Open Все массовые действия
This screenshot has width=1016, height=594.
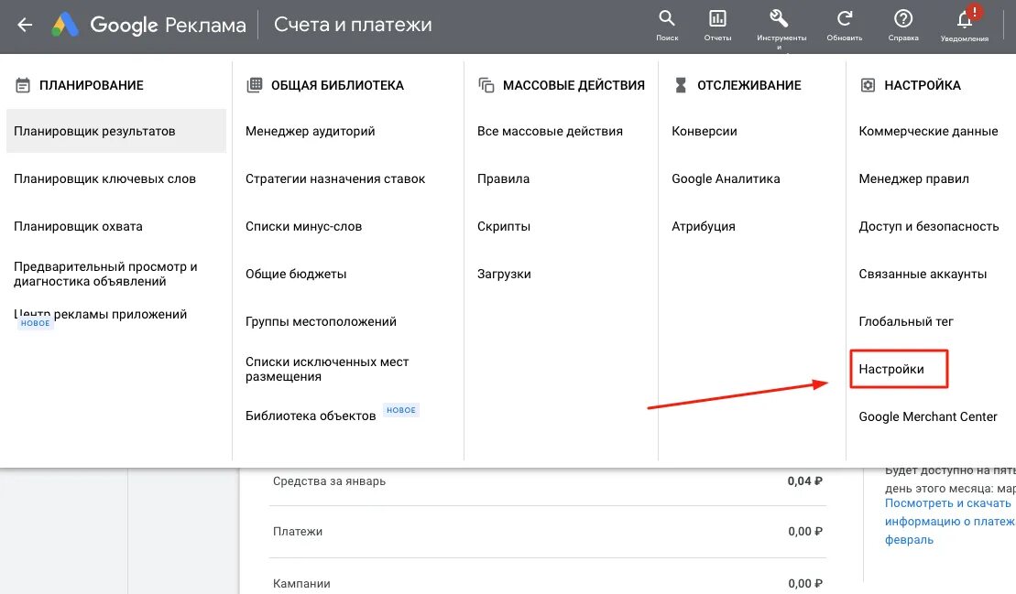tap(550, 132)
